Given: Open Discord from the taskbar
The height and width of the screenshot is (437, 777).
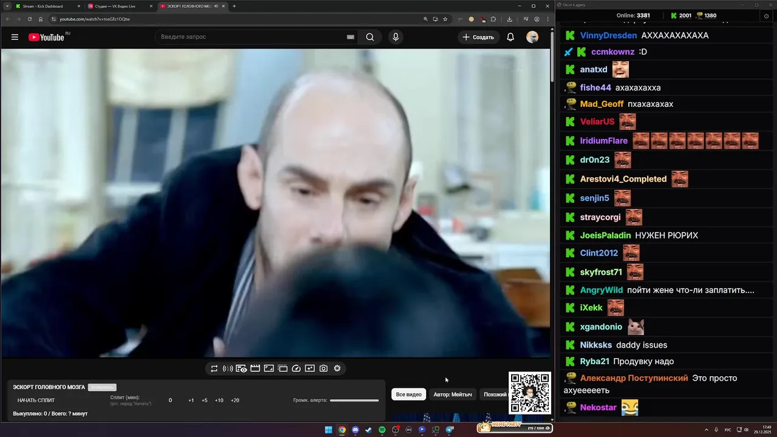Looking at the screenshot, I should [355, 430].
